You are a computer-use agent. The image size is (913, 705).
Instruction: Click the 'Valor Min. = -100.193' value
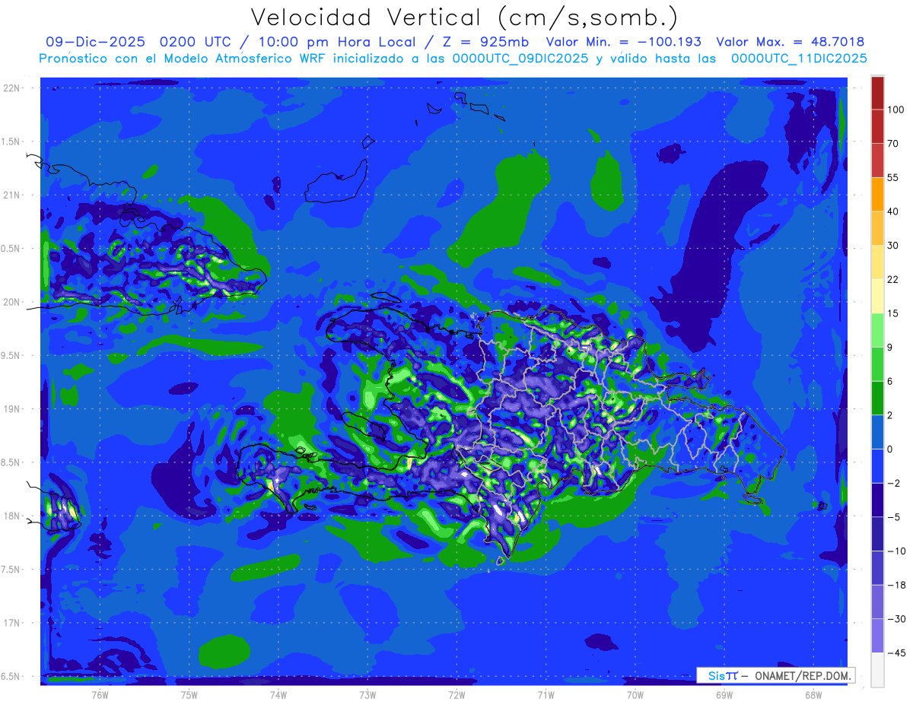tap(624, 42)
